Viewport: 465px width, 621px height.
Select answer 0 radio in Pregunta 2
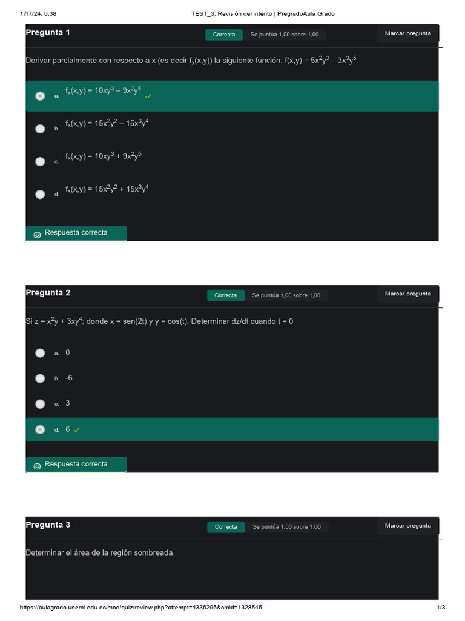[40, 352]
